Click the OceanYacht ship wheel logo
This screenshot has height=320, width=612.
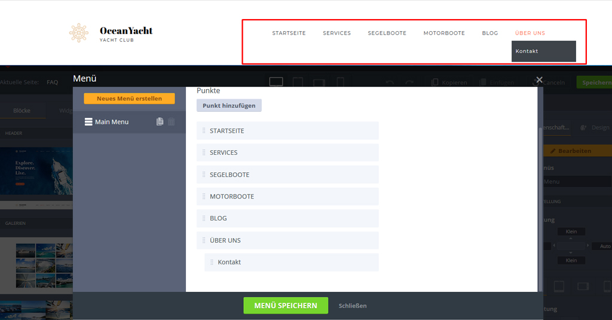(78, 33)
